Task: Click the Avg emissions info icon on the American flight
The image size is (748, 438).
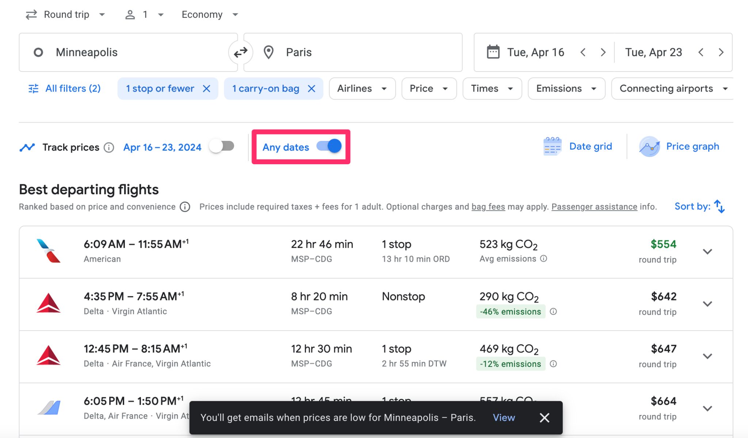Action: (543, 259)
